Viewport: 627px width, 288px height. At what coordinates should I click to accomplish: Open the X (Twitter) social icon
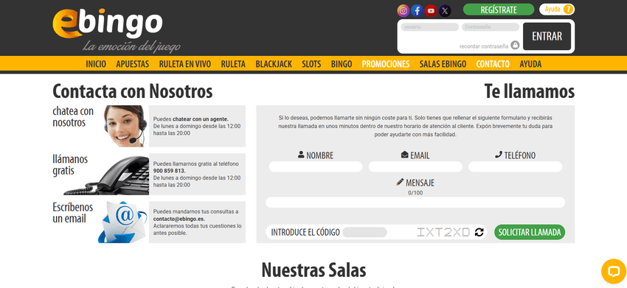point(445,11)
